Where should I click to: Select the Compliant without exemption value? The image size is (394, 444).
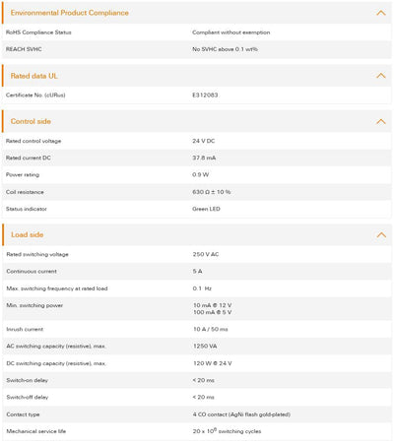point(231,32)
